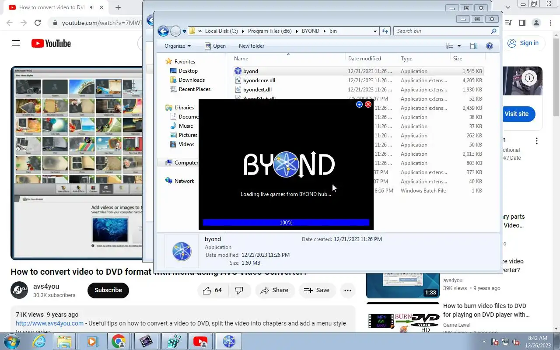The height and width of the screenshot is (350, 560).
Task: Sort files by Date modified column
Action: [x=371, y=59]
